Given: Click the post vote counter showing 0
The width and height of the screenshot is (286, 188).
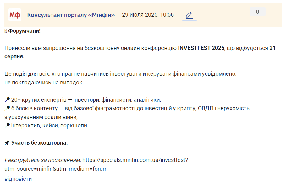Looking at the screenshot, I should 257,12.
